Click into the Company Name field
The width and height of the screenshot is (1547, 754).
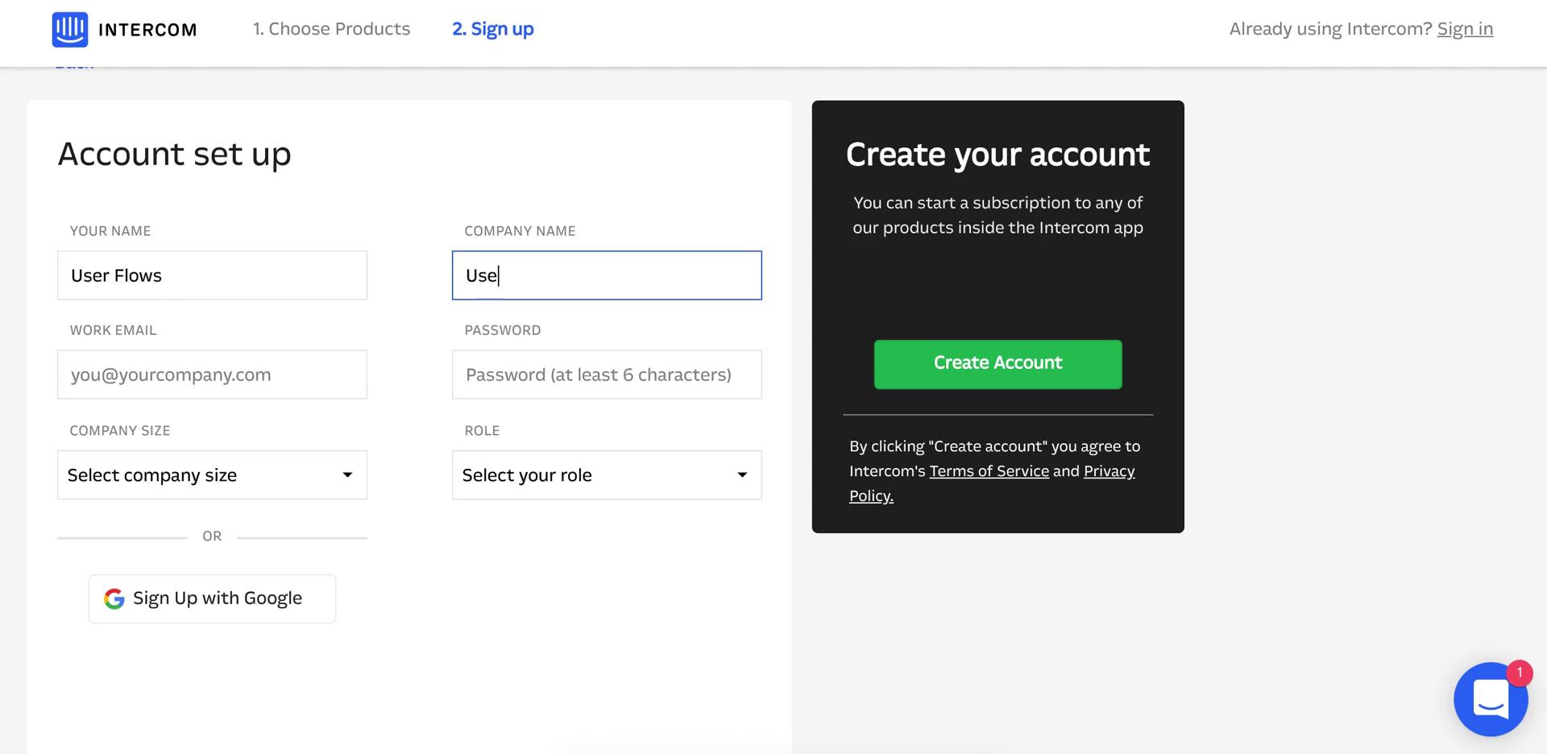pyautogui.click(x=607, y=275)
